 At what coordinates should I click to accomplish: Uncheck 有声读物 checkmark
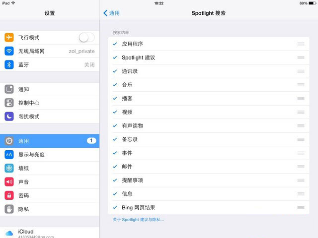tap(115, 125)
